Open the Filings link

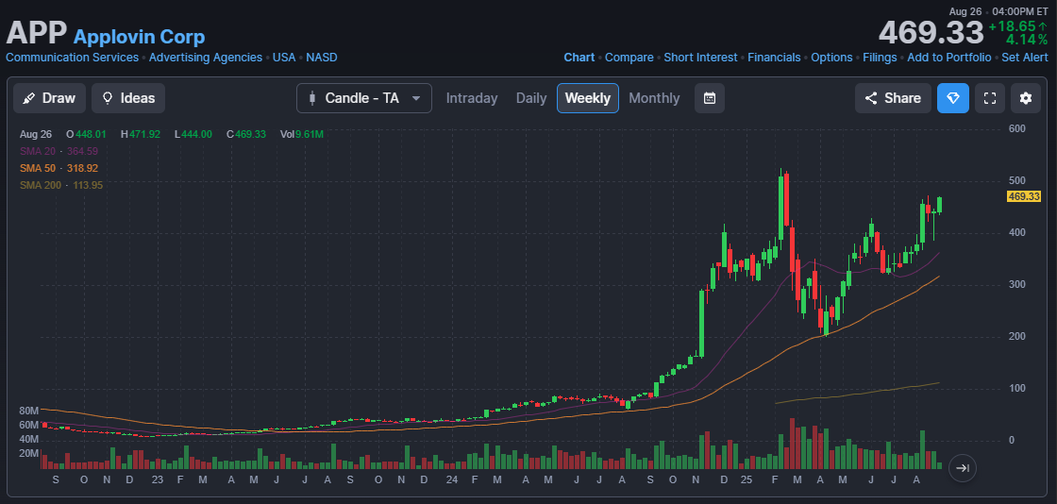[x=880, y=58]
